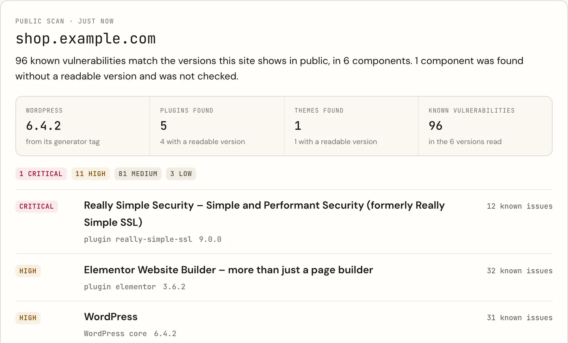Click "1 with a readable version" under Themes Found
Image resolution: width=568 pixels, height=343 pixels.
point(336,142)
